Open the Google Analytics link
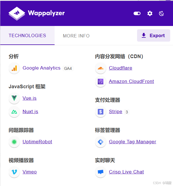This screenshot has height=186, width=173. pyautogui.click(x=42, y=68)
